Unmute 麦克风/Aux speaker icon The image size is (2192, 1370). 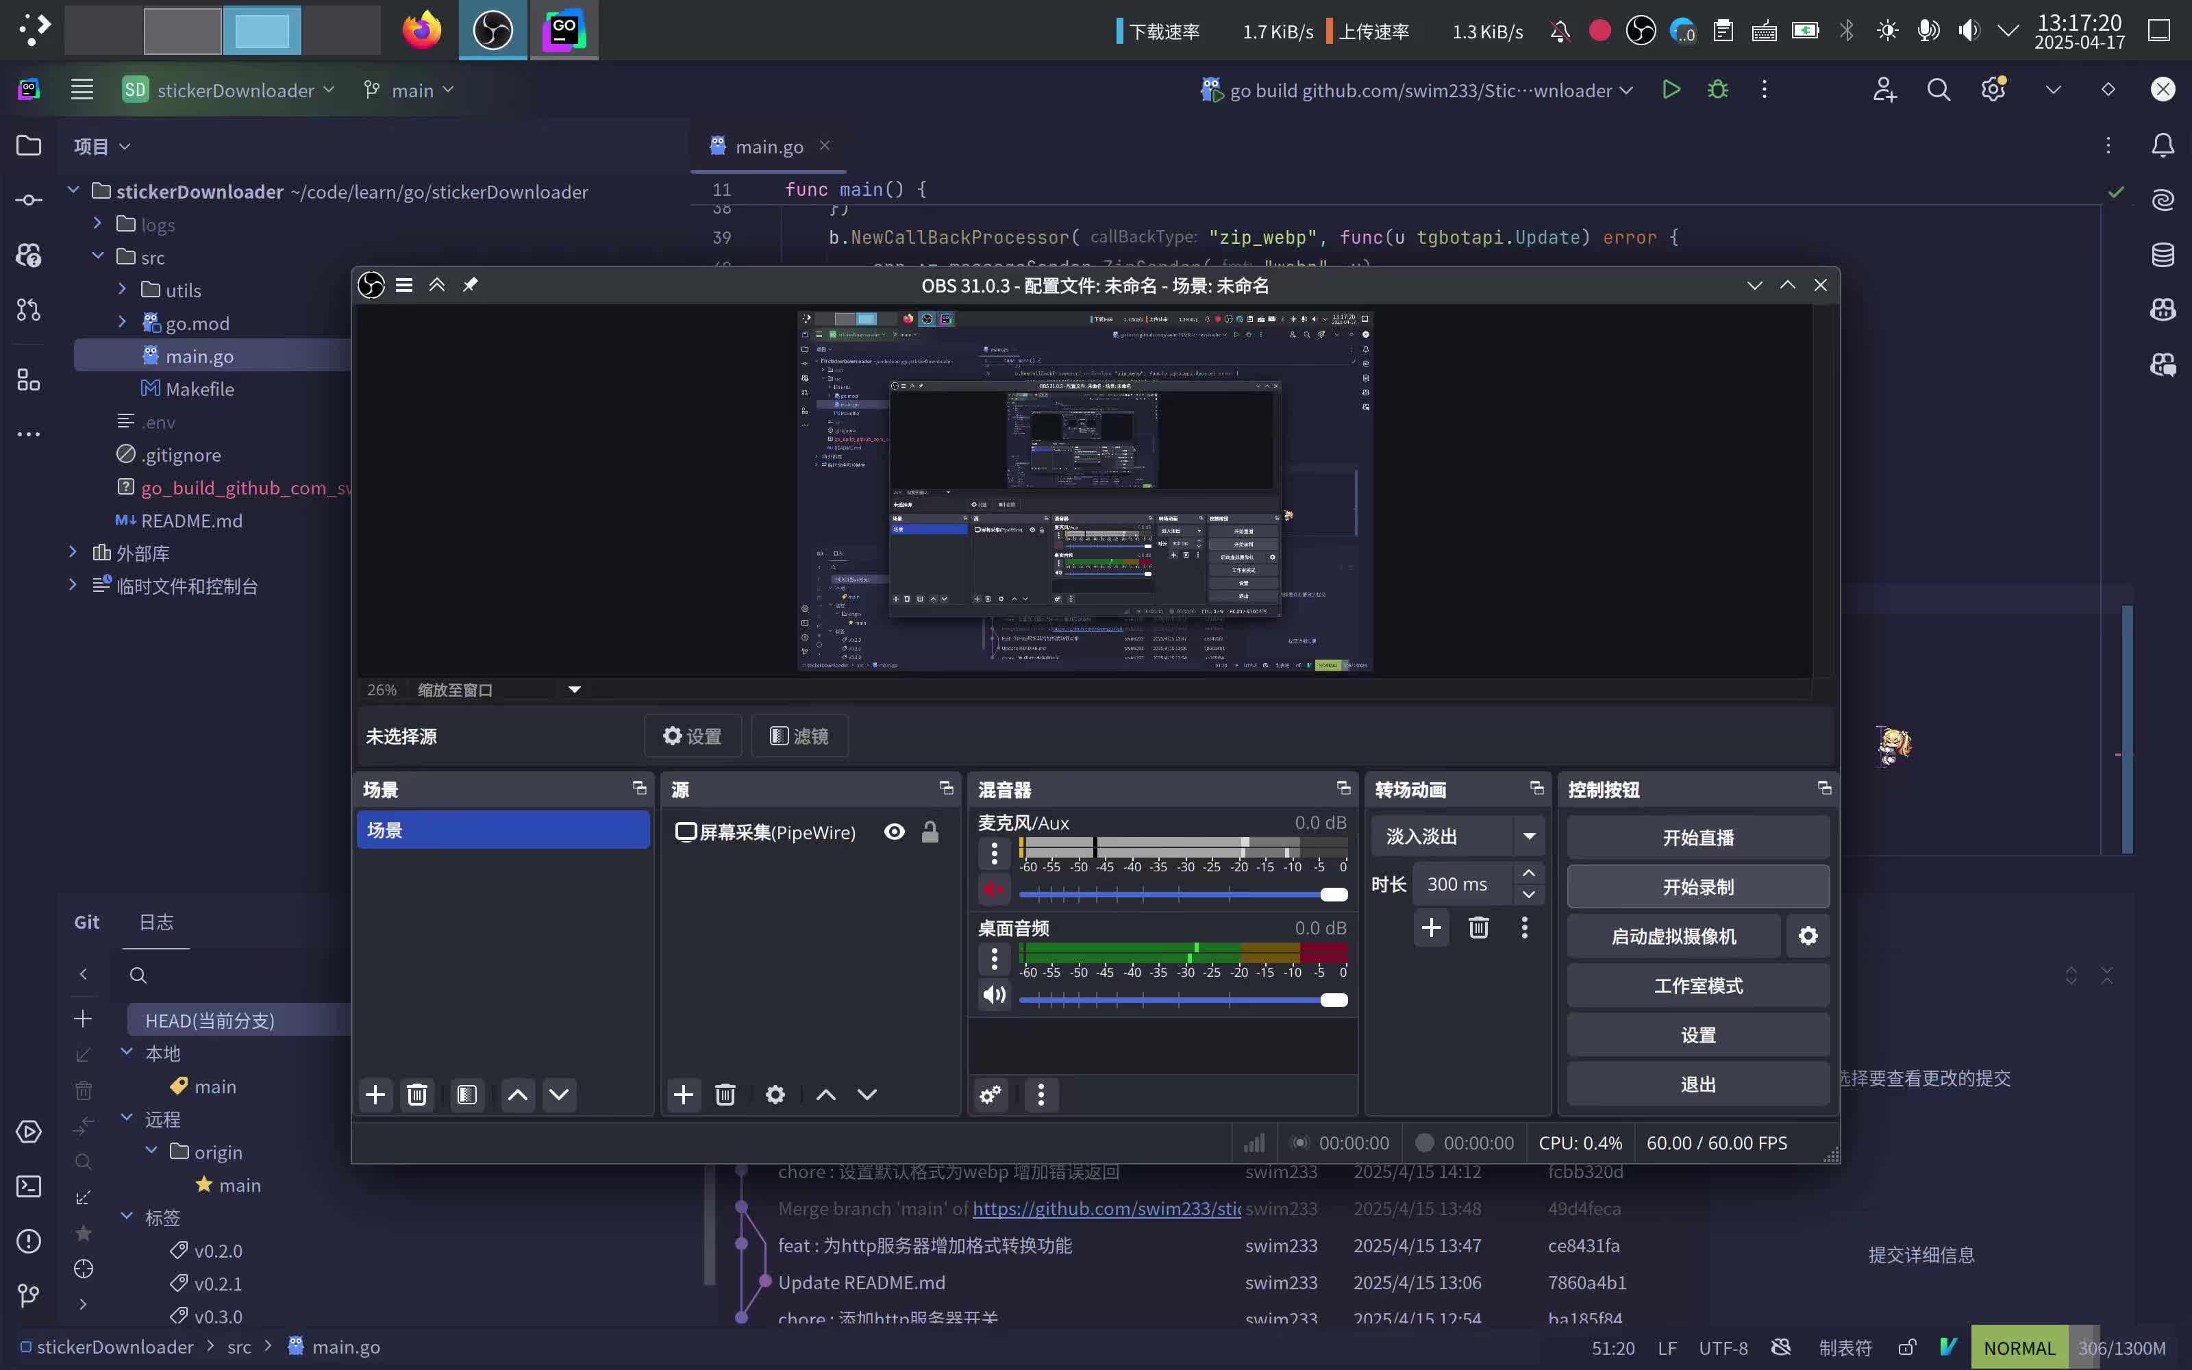994,889
